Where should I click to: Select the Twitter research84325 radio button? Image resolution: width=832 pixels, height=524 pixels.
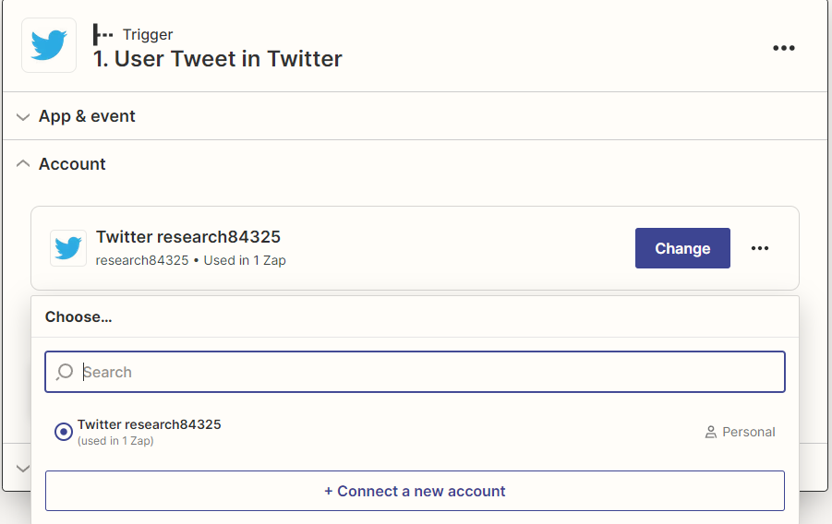pyautogui.click(x=64, y=432)
